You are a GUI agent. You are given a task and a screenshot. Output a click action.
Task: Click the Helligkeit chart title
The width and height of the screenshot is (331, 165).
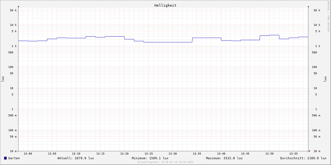click(x=165, y=5)
